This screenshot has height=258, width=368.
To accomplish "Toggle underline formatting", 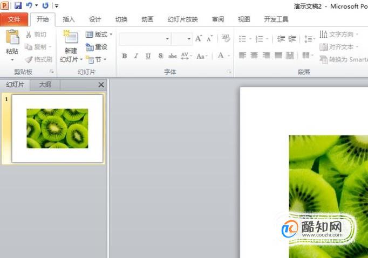I will click(148, 56).
